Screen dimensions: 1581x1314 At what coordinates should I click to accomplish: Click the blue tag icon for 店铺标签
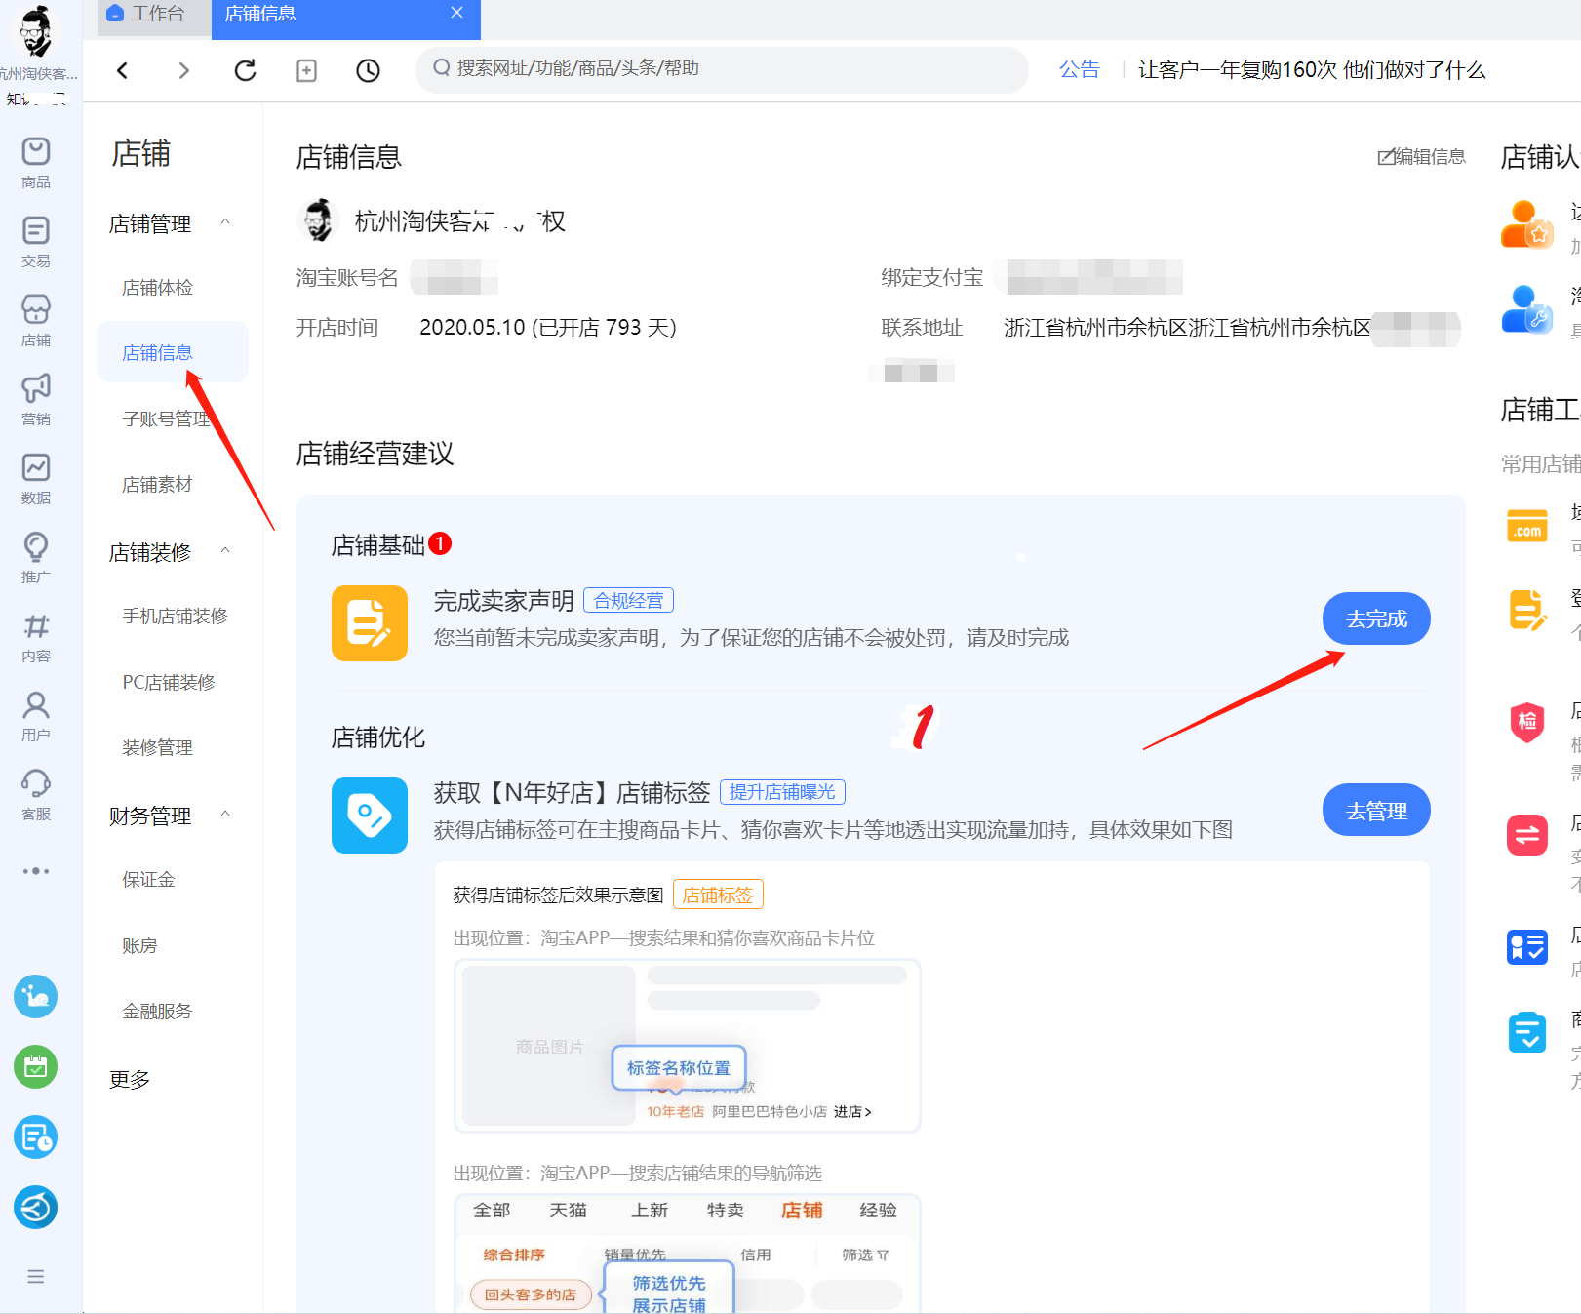pos(370,816)
